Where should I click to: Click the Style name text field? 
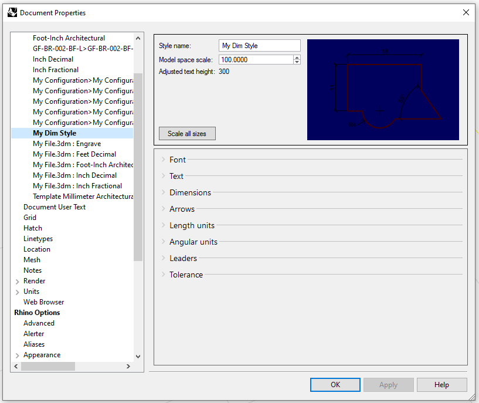click(x=260, y=46)
